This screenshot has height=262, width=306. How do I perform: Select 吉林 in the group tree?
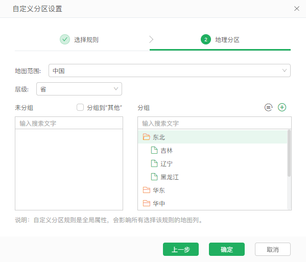(213, 150)
